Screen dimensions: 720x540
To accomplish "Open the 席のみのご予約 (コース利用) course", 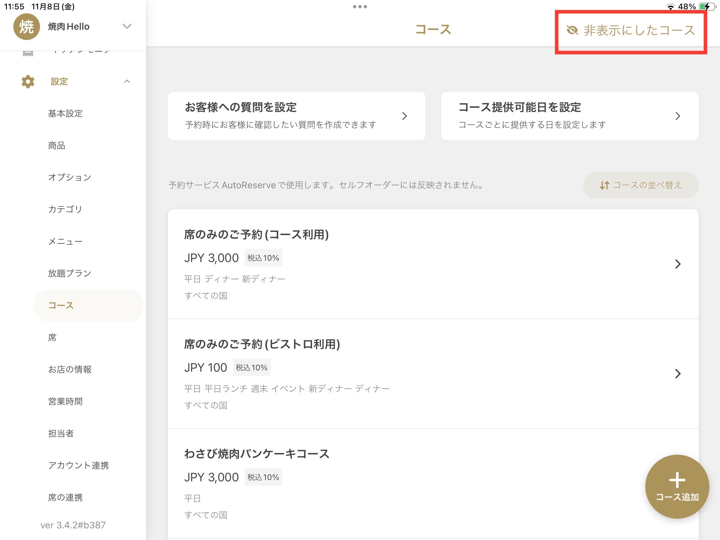I will (433, 264).
